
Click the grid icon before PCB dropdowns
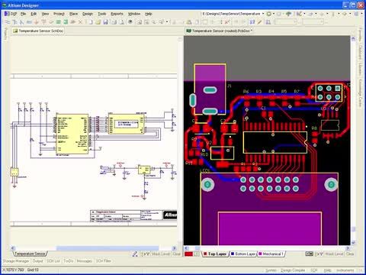pos(268,22)
